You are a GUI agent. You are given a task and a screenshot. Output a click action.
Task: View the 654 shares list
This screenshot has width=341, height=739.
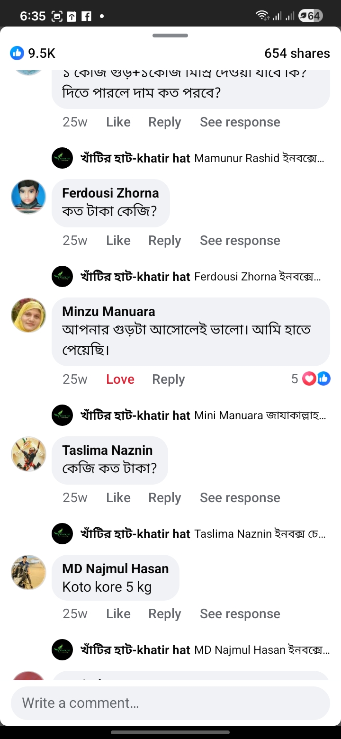297,53
